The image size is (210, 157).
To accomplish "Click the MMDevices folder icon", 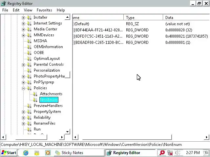I will pyautogui.click(x=29, y=35).
